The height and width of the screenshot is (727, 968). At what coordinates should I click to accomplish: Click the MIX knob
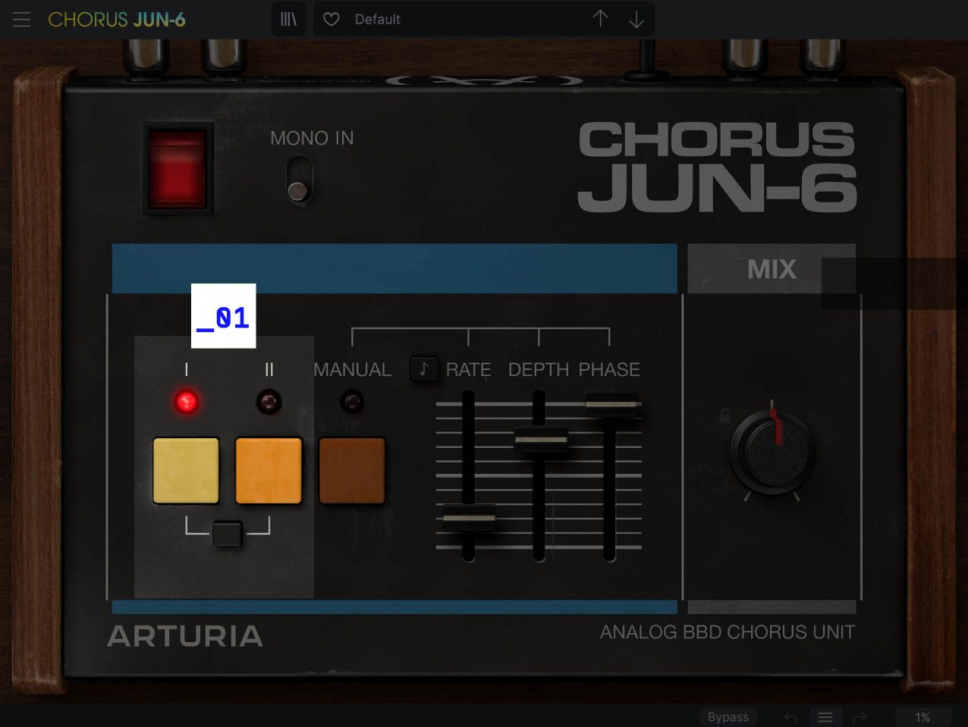772,453
